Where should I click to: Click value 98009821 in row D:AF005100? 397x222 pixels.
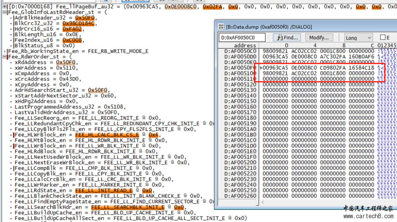click(x=275, y=73)
